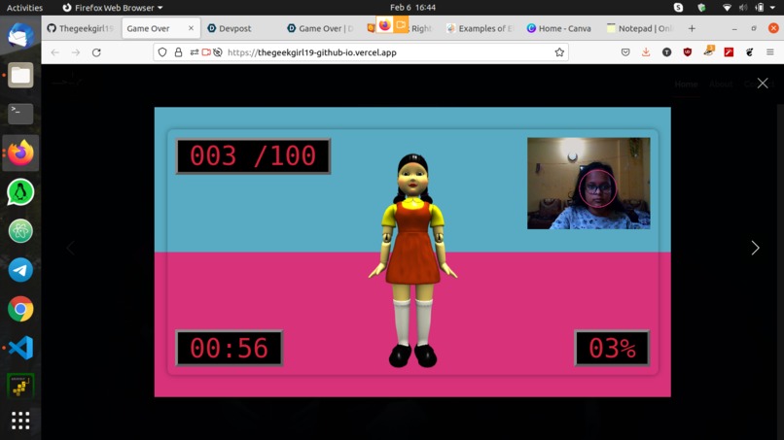This screenshot has height=440, width=784.
Task: Open Firefox hamburger menu
Action: pos(770,52)
